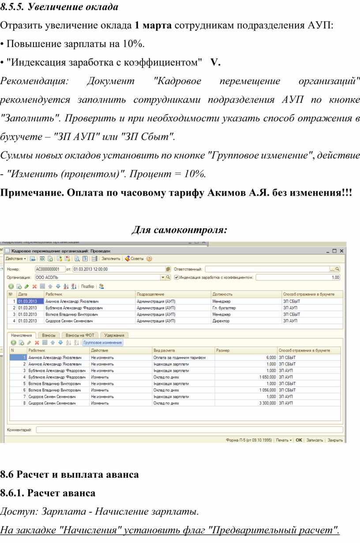Click the Записать button at the bottom
Image resolution: width=360 pixels, height=543 pixels.
pyautogui.click(x=315, y=440)
